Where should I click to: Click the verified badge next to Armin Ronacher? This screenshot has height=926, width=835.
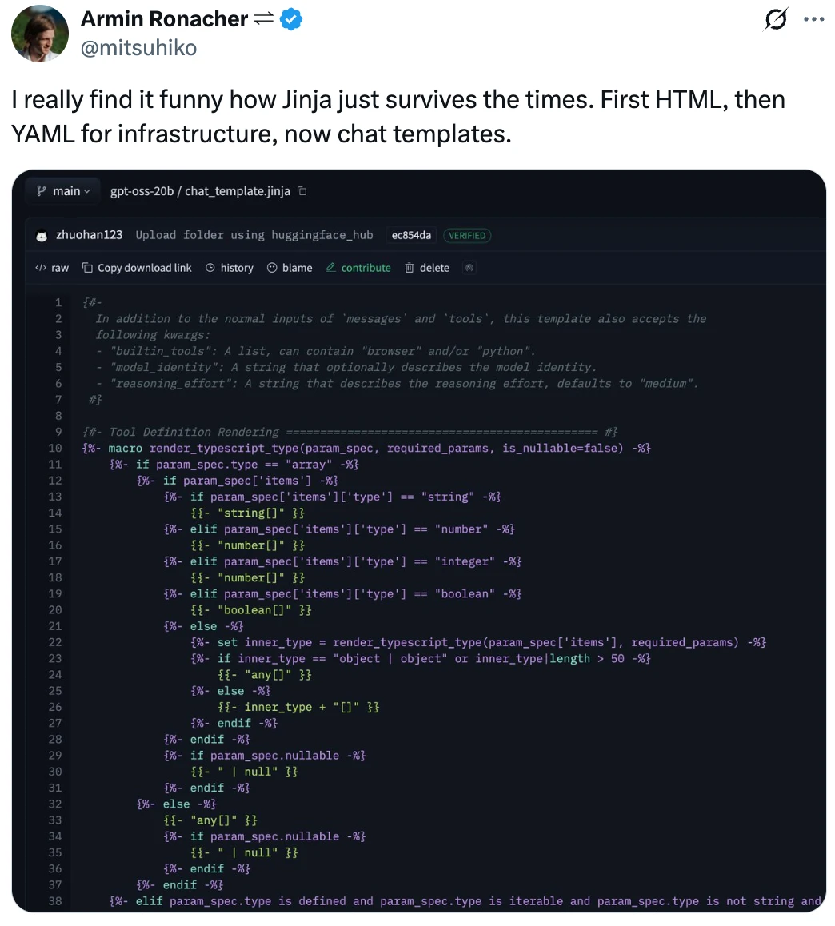point(291,20)
